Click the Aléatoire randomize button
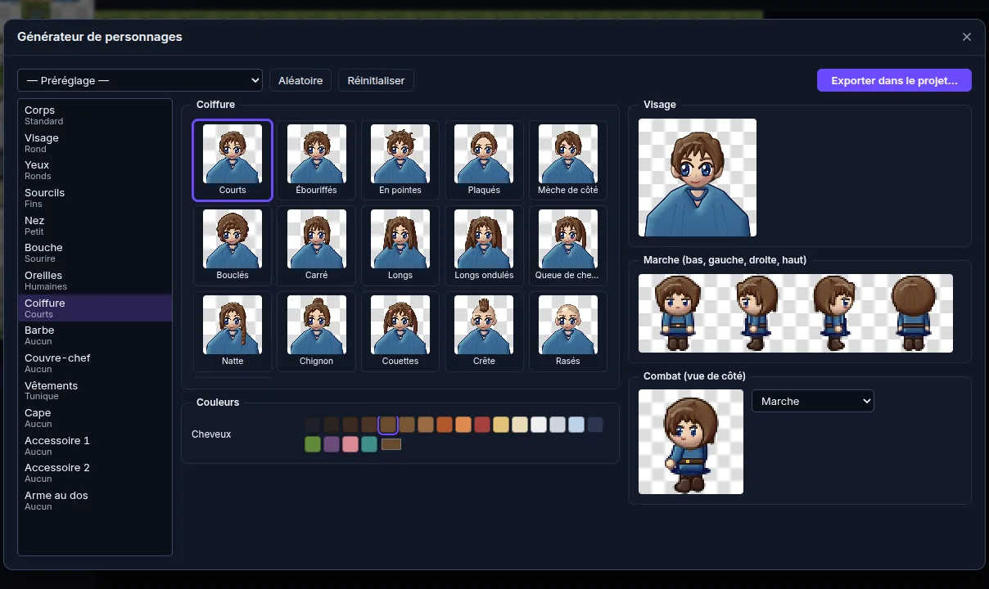Screen dimensions: 989x589 tap(300, 80)
